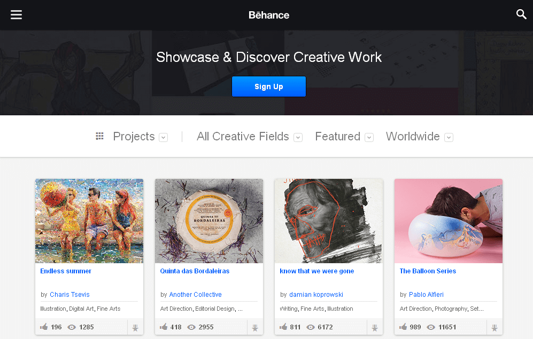Click the "Showcase & Discover Creative Work" headline
Viewport: 533px width, 339px height.
[269, 57]
